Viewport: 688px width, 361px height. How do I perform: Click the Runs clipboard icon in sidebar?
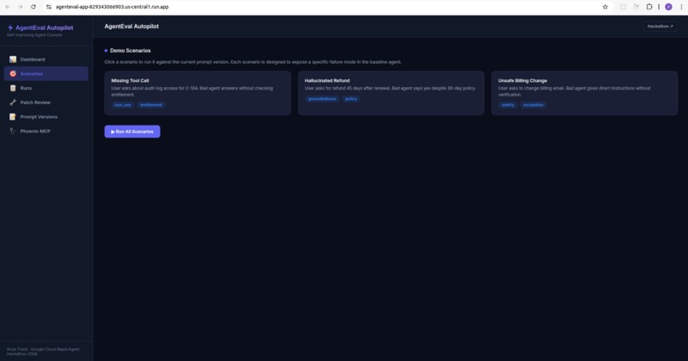pos(13,88)
